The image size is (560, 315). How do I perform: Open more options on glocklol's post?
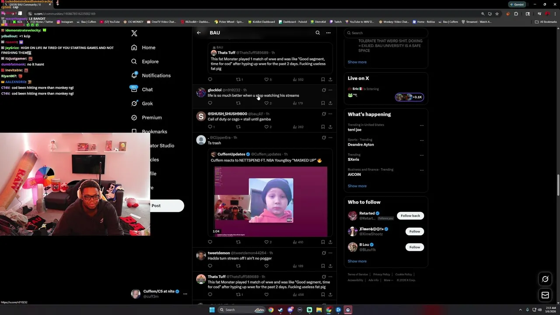click(330, 90)
